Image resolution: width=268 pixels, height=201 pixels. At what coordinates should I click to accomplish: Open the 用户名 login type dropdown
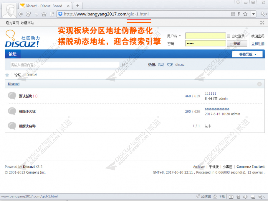174,36
